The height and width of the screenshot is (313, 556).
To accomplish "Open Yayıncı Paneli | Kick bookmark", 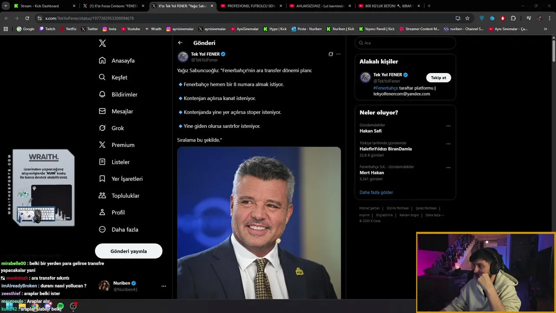I will pos(377,29).
